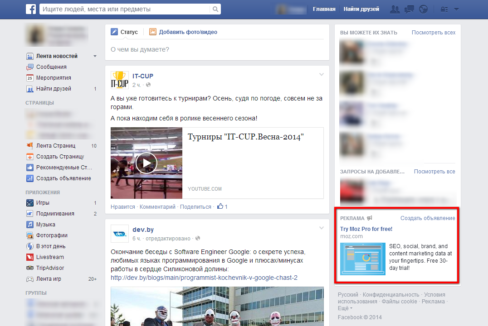Open dev.by page name link
The width and height of the screenshot is (488, 326).
(x=143, y=230)
